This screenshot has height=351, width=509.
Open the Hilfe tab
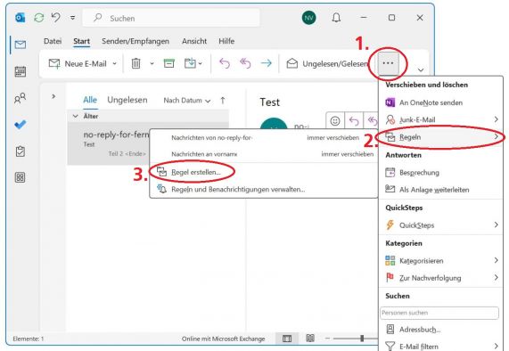(x=226, y=41)
